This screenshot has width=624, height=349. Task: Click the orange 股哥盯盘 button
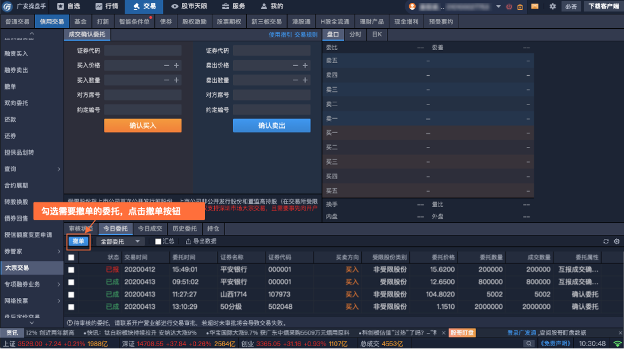coord(463,333)
